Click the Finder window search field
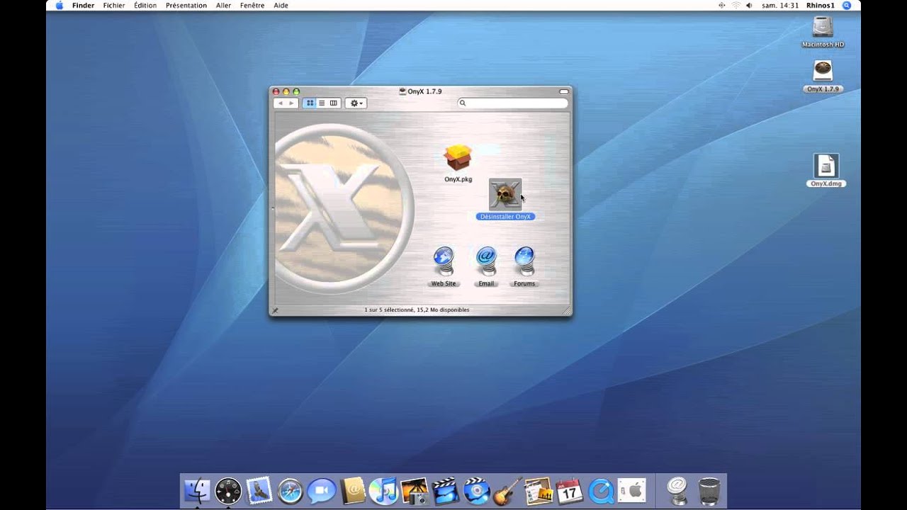 click(x=513, y=103)
